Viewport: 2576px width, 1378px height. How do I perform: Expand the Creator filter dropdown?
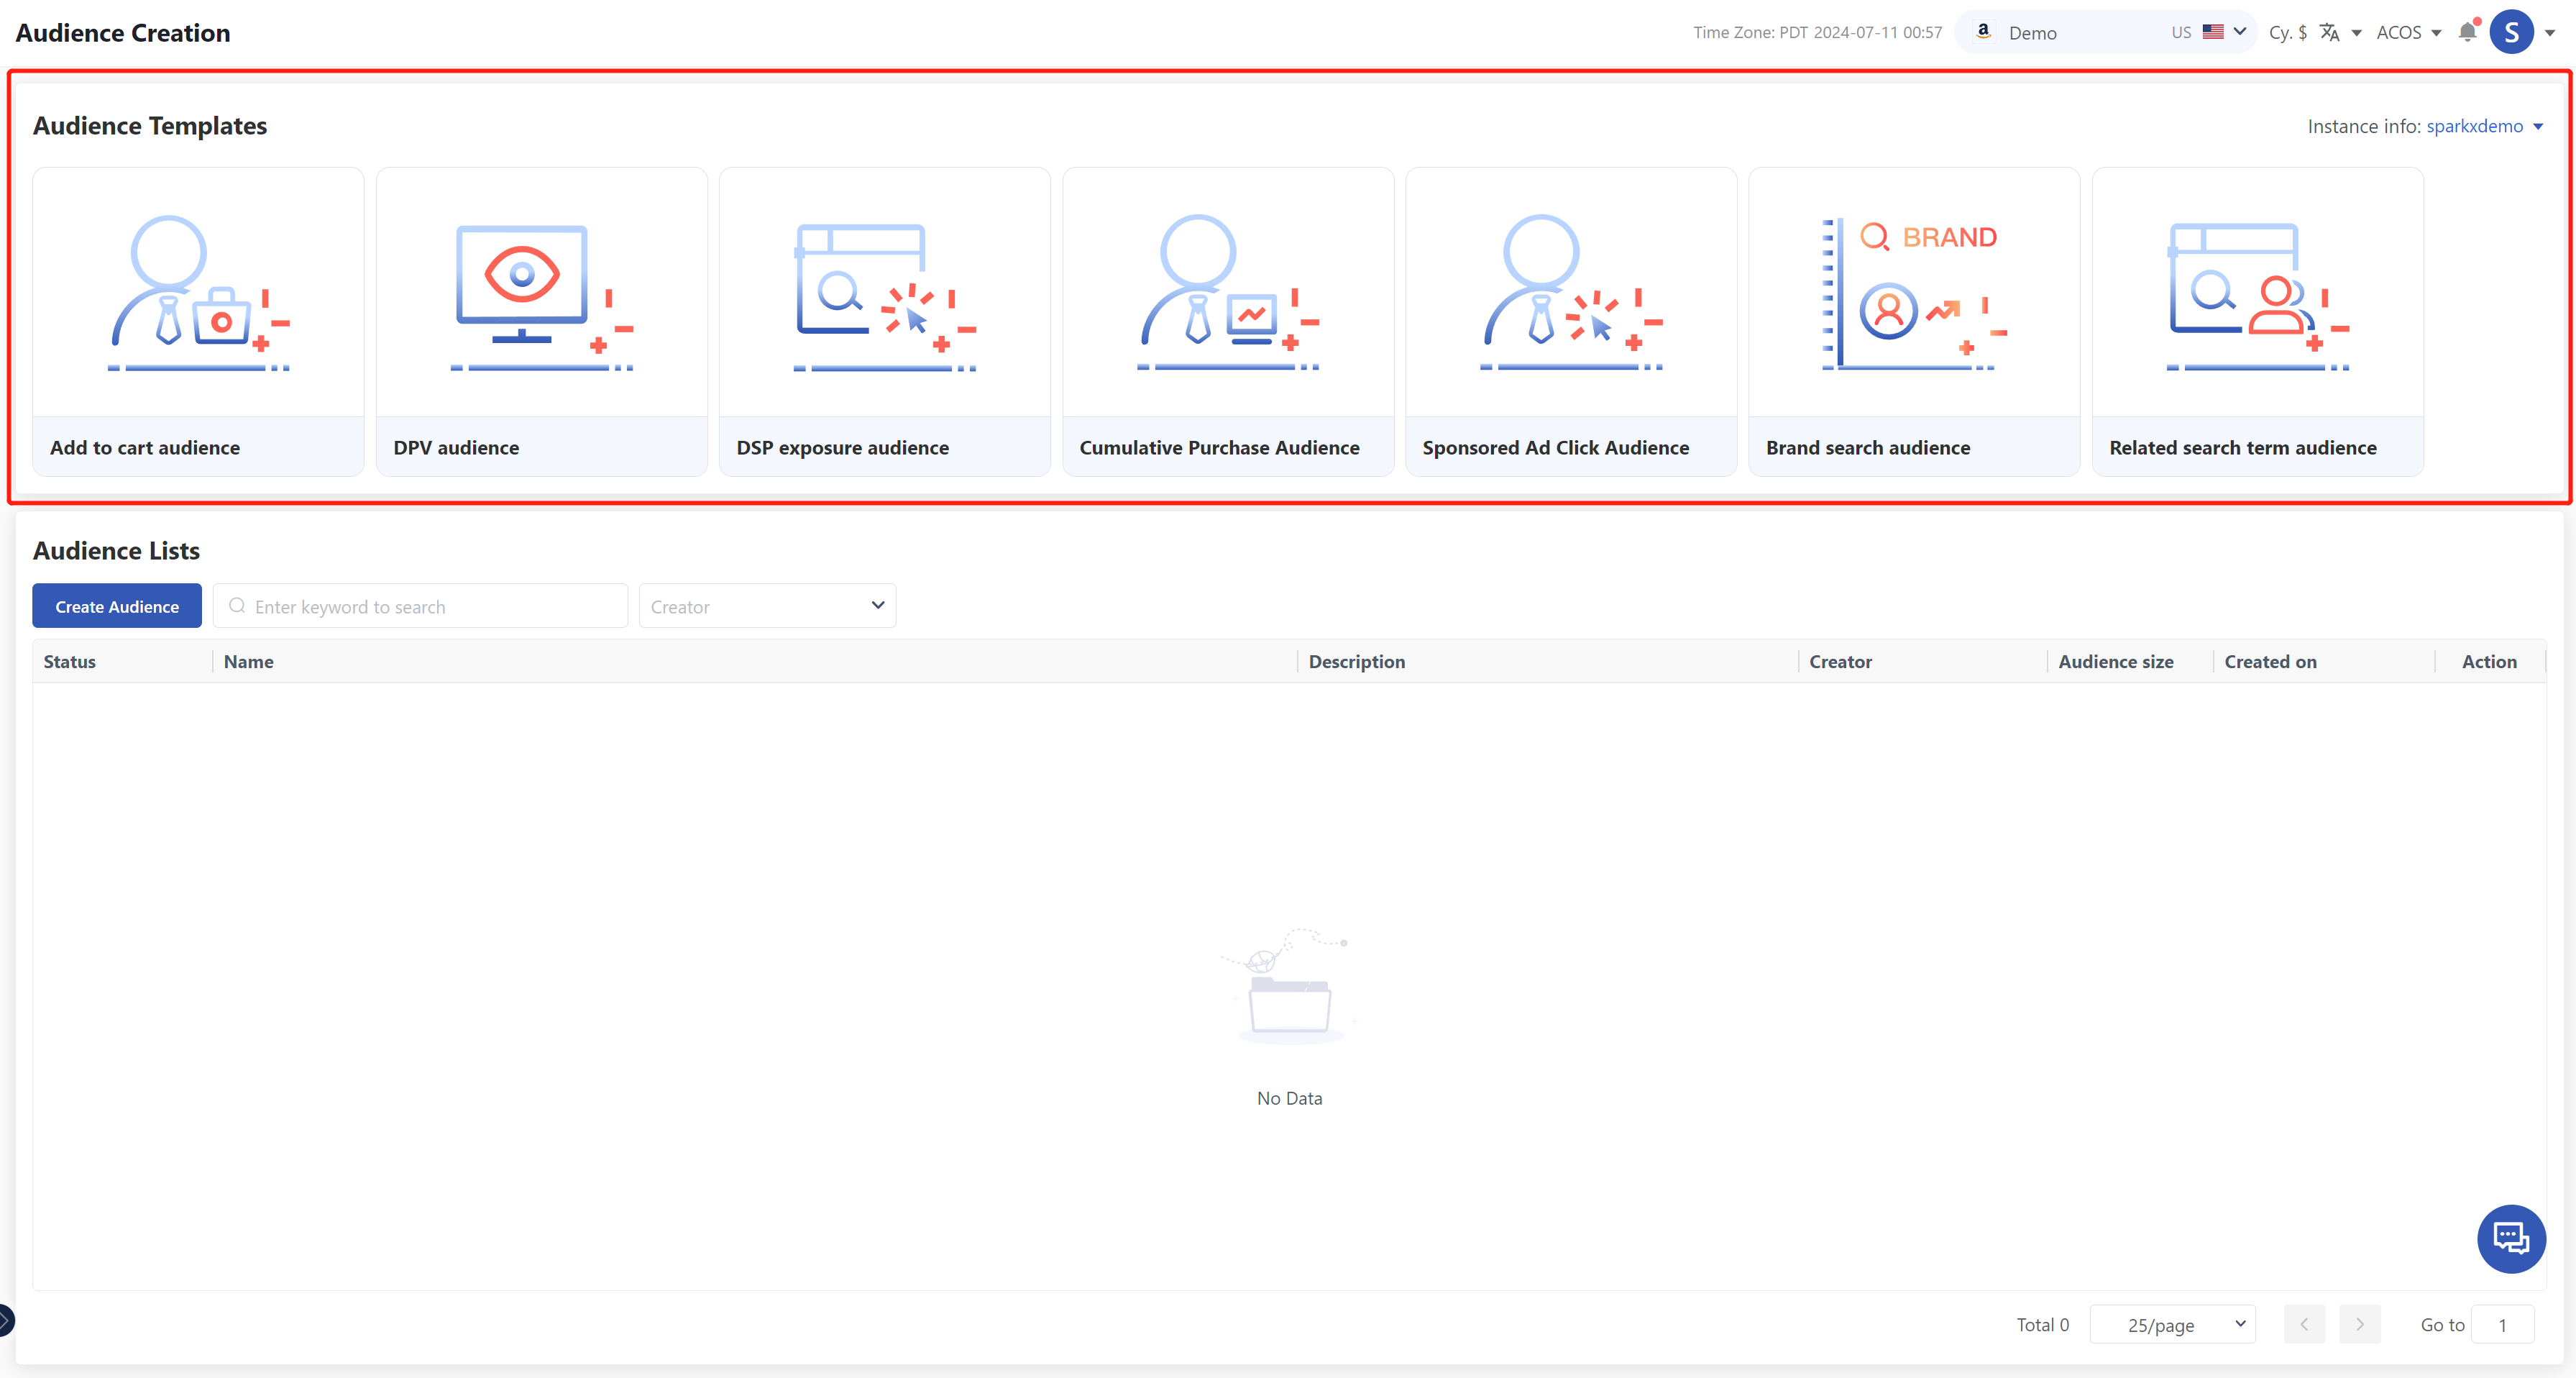[x=767, y=606]
